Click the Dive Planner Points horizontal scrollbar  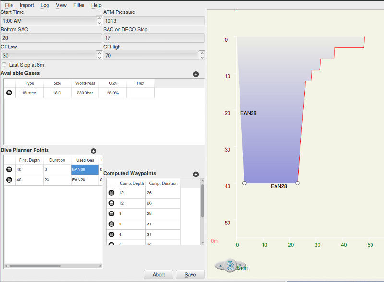pyautogui.click(x=34, y=265)
